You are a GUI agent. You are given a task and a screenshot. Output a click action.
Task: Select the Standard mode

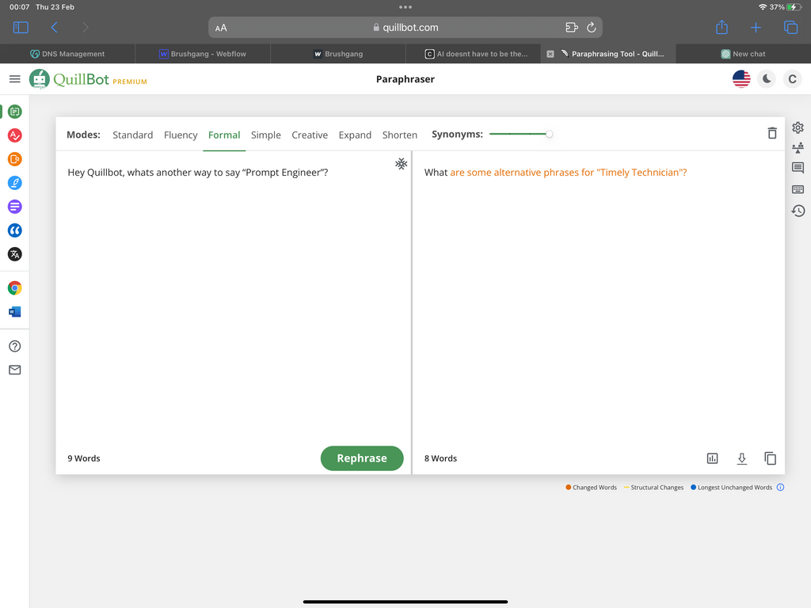pyautogui.click(x=133, y=135)
